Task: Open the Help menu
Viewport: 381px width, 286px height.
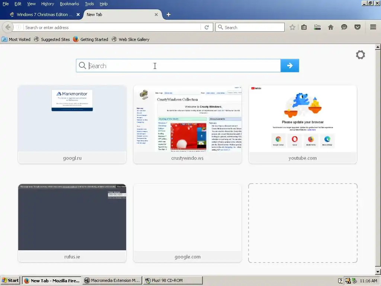Action: click(x=103, y=4)
